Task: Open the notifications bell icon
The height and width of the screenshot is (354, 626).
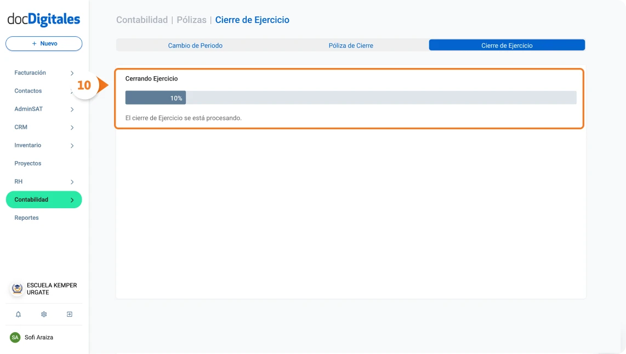Action: tap(18, 315)
